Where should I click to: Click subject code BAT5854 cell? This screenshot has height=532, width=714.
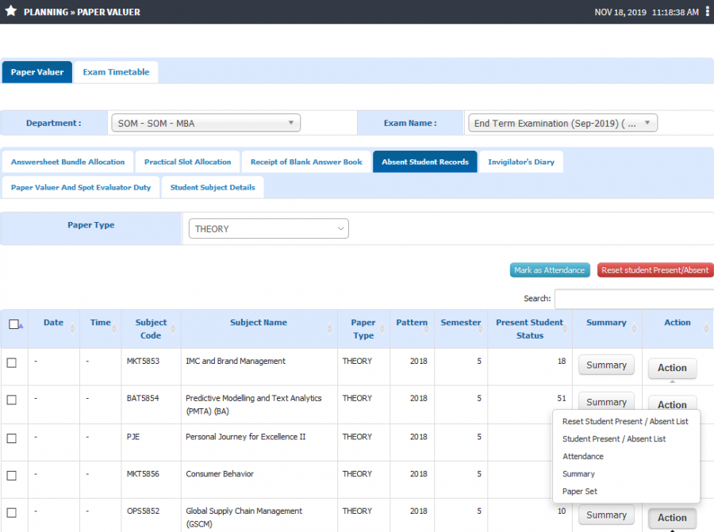[143, 398]
